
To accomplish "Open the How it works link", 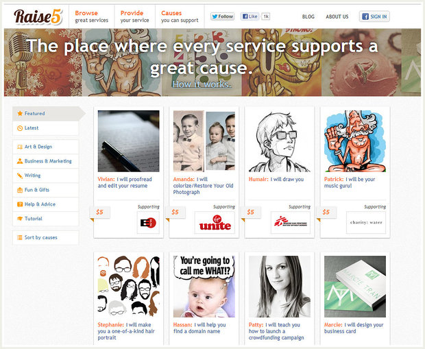I will (202, 84).
